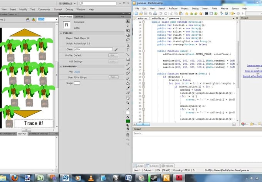The width and height of the screenshot is (262, 182).
Task: Select the Pencil tool
Action: pos(128,64)
